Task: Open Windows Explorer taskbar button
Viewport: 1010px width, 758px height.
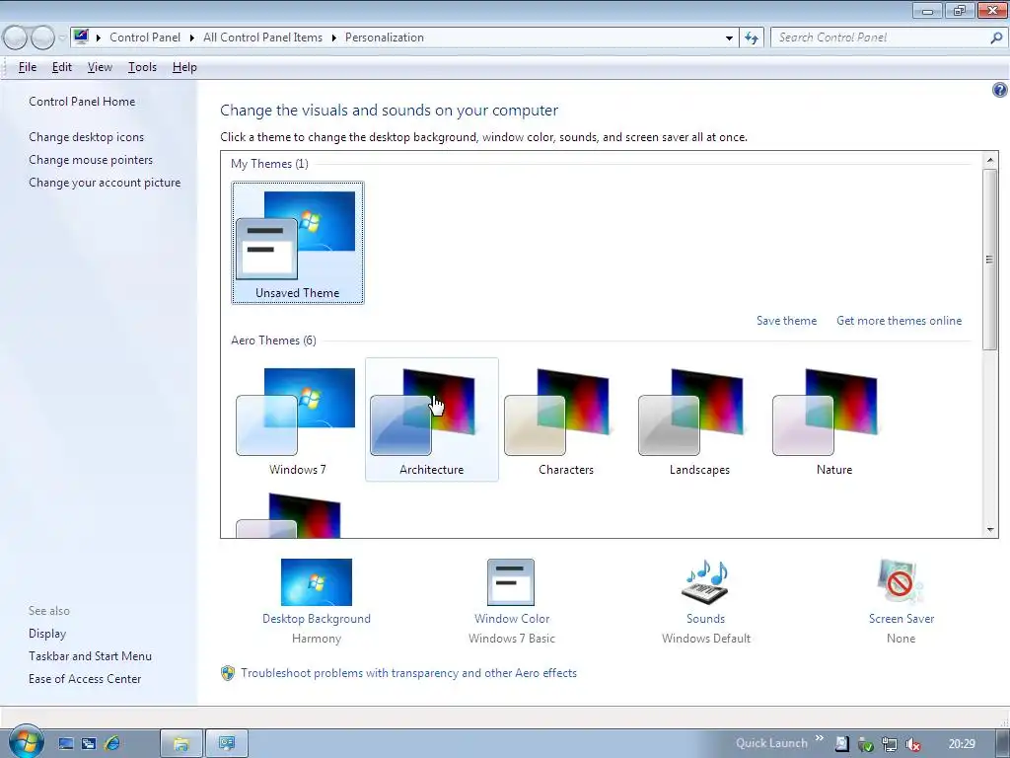Action: (181, 744)
